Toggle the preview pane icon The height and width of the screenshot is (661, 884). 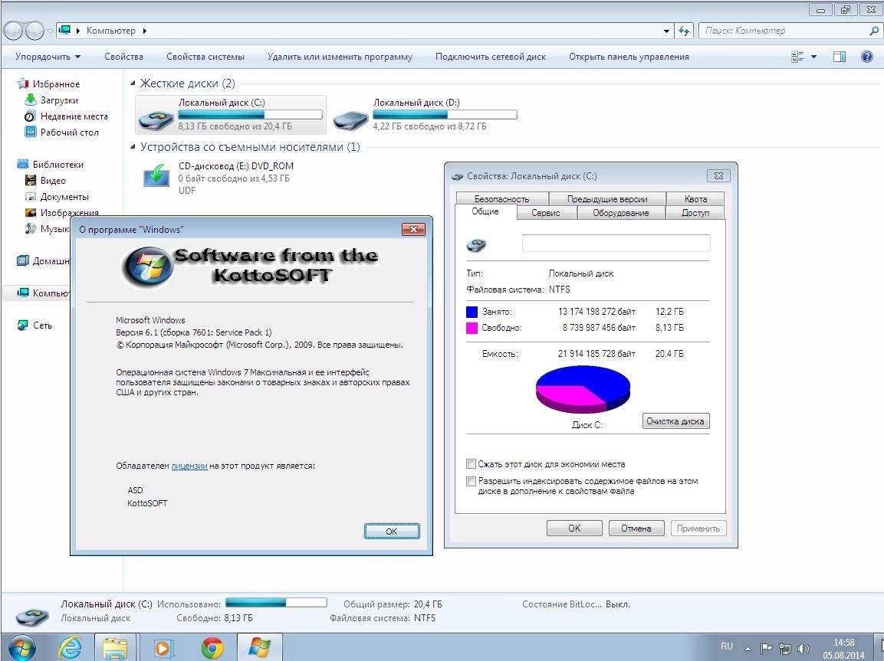pos(840,57)
